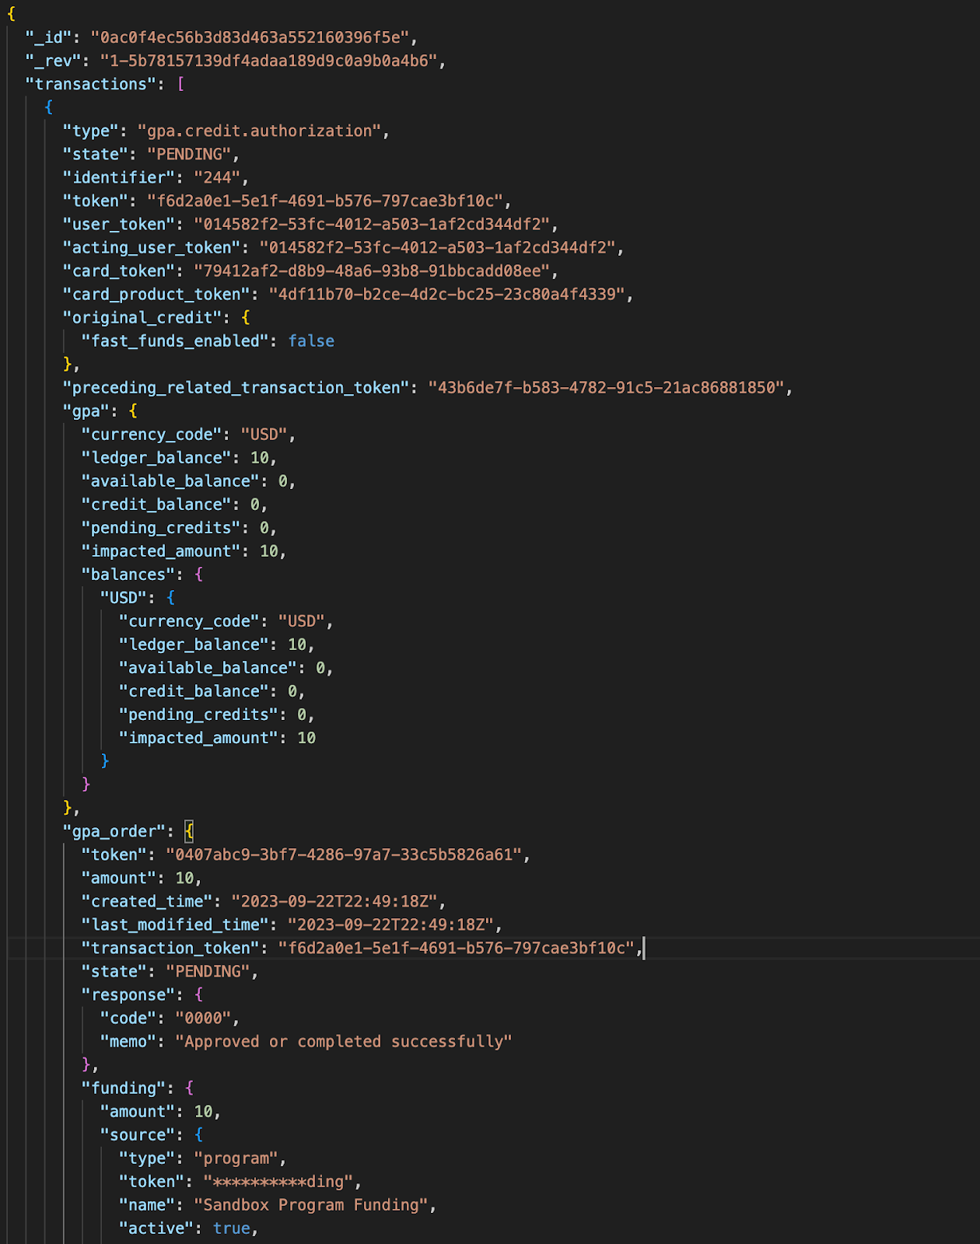Click the false value of fast_funds_enabled
980x1244 pixels.
tap(311, 341)
